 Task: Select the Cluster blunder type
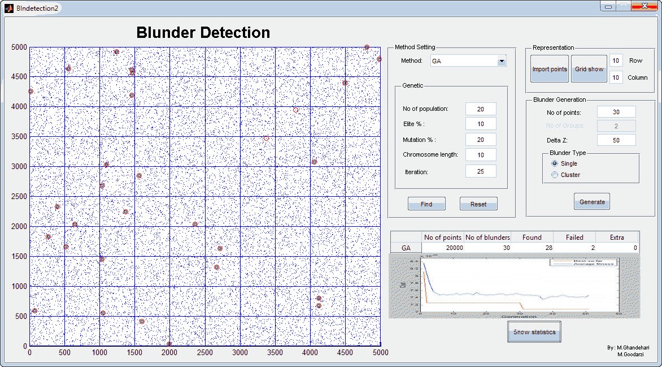[x=555, y=174]
